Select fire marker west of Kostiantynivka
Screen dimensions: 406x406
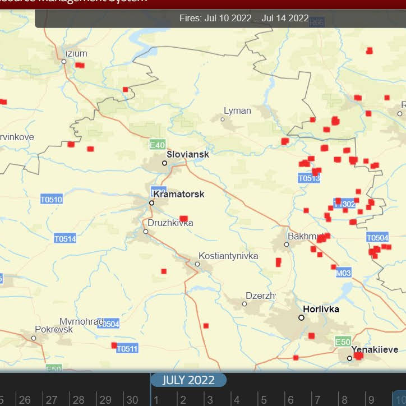164,271
